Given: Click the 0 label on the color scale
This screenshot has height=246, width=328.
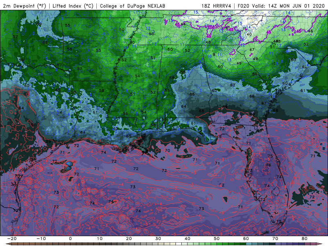Looking at the screenshot, I should point(70,239).
